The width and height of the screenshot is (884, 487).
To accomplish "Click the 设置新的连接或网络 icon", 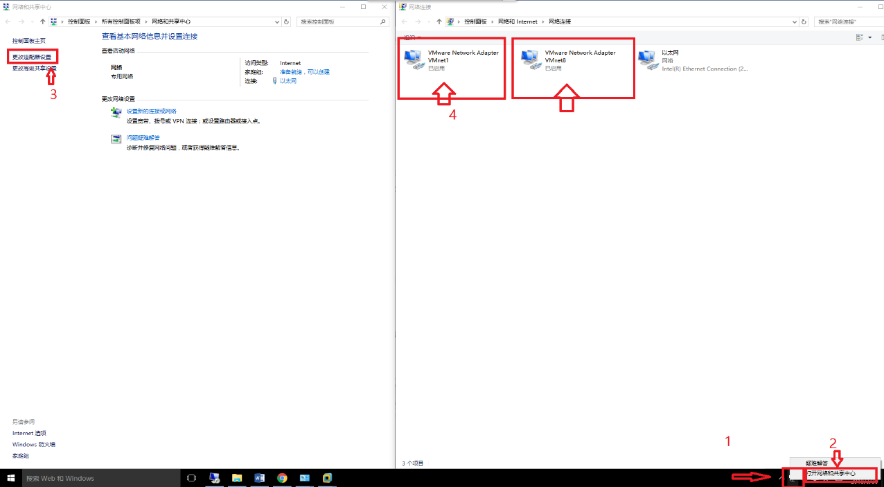I will 116,112.
